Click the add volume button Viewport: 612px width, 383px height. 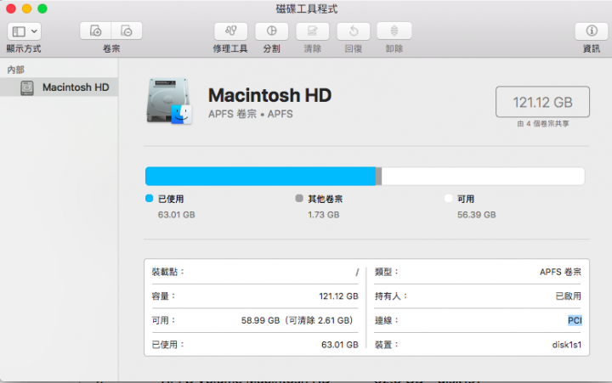[x=95, y=31]
